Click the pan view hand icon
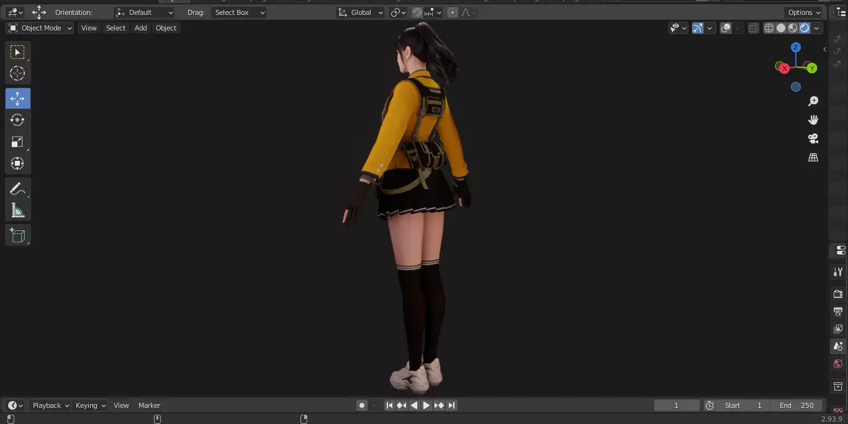 tap(813, 120)
